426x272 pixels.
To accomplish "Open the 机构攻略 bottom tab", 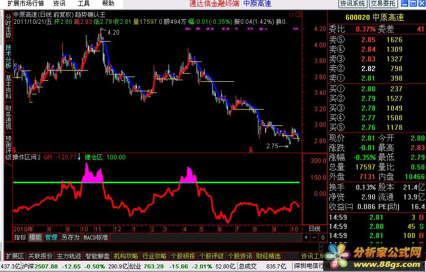I will [126, 256].
